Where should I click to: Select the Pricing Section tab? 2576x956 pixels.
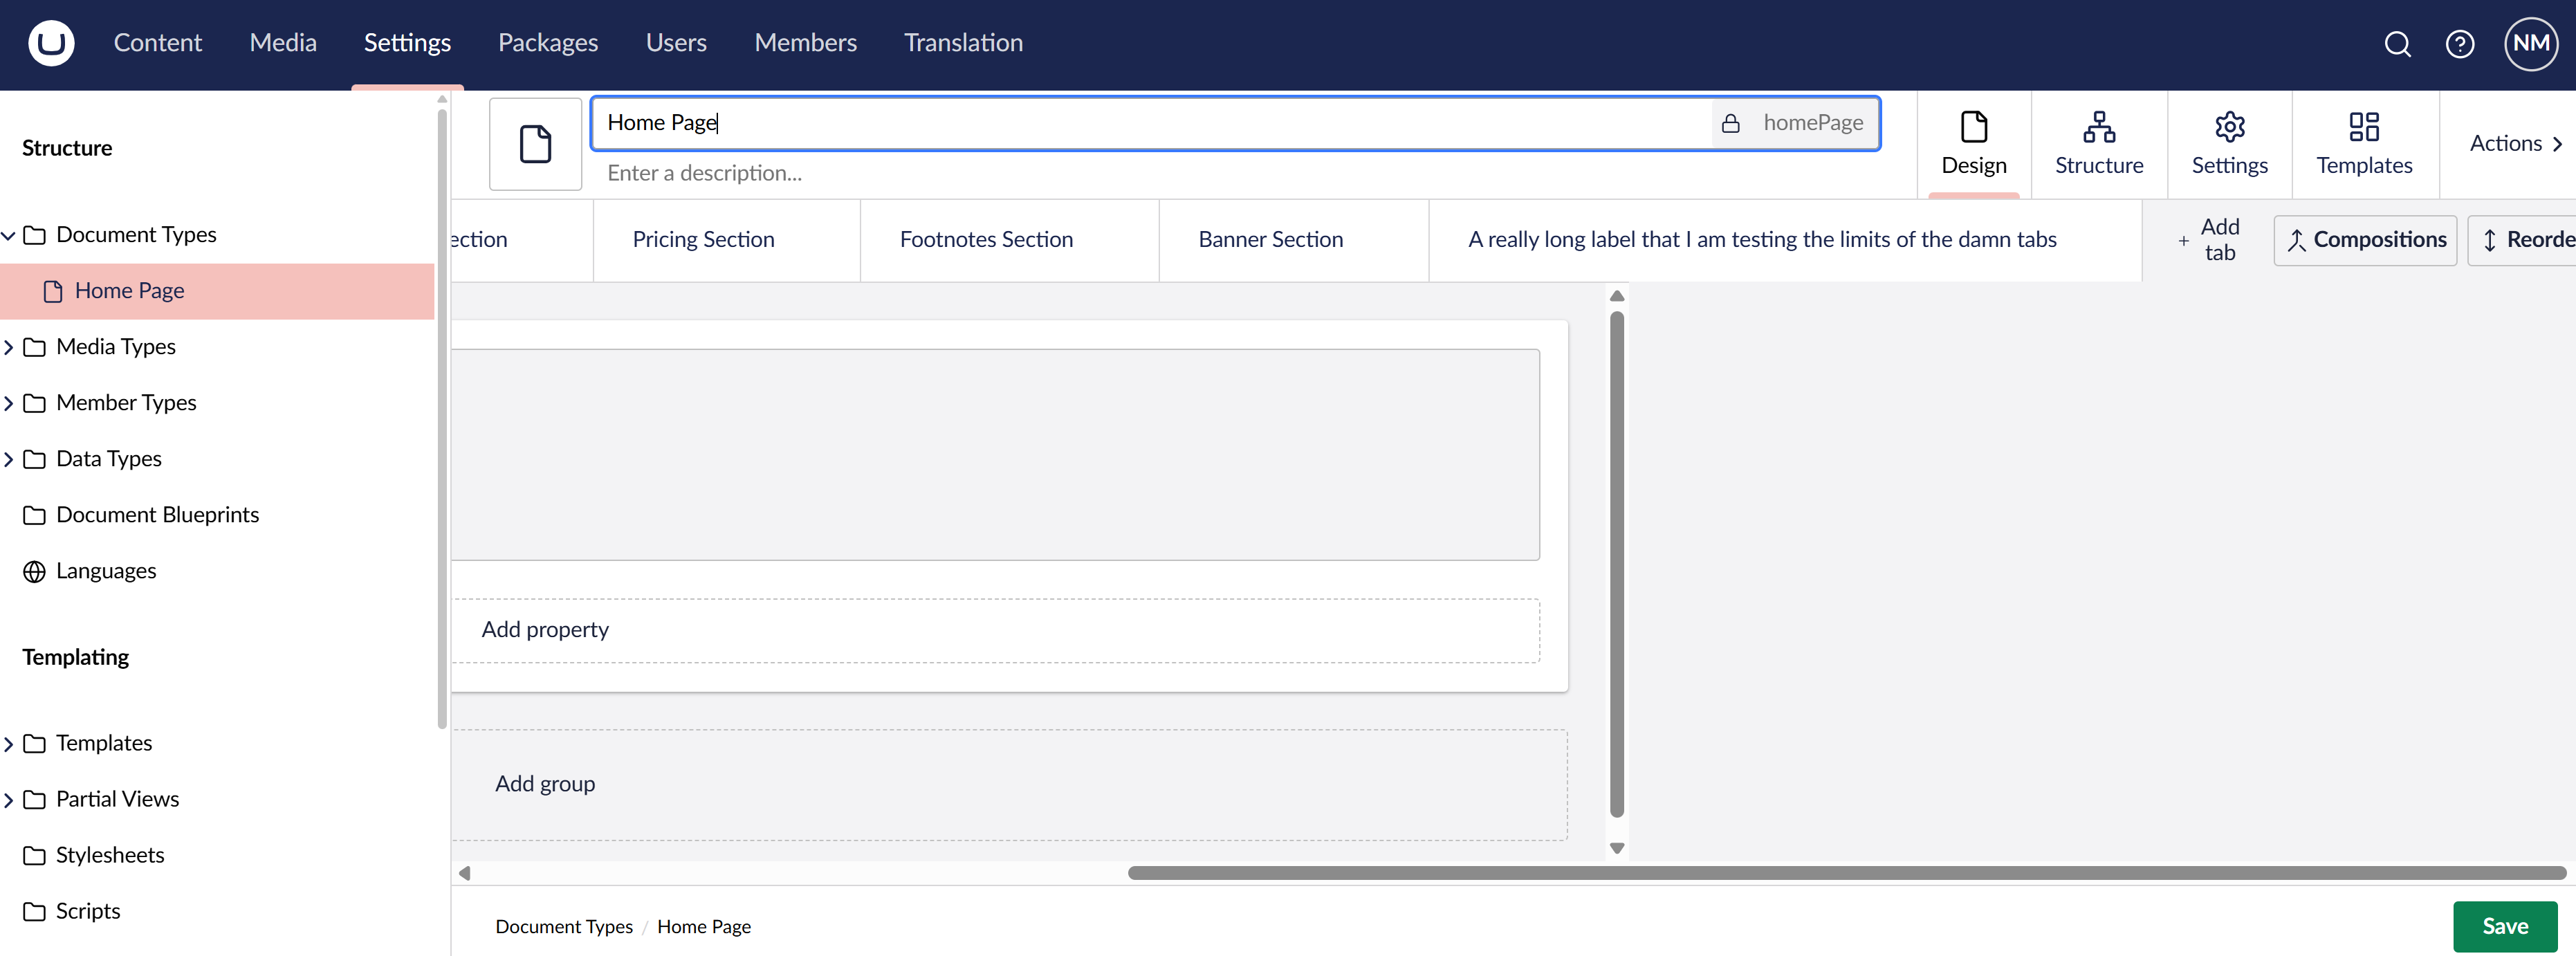click(703, 240)
